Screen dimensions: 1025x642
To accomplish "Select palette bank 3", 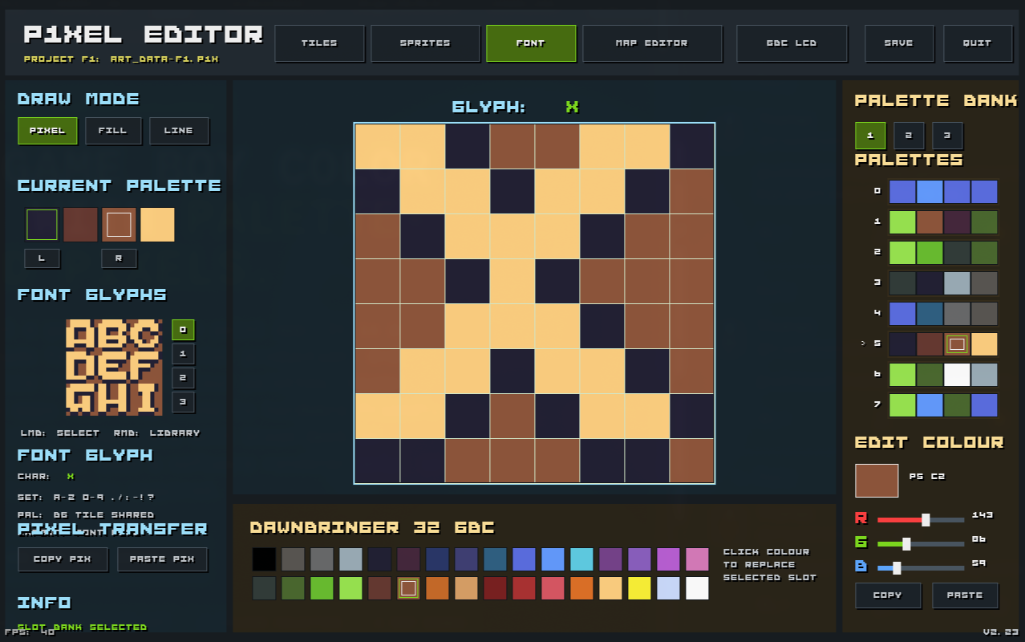I will pyautogui.click(x=947, y=136).
